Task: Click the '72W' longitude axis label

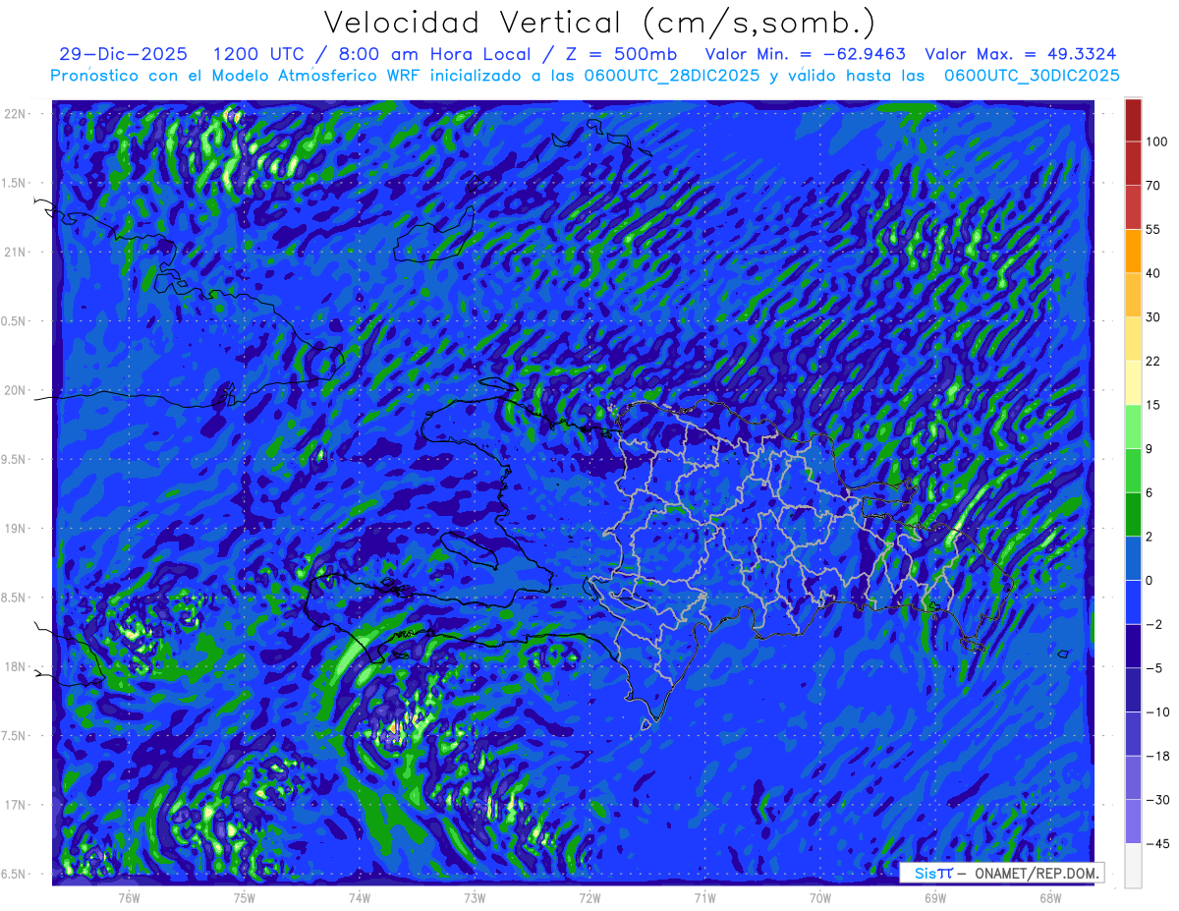Action: pos(589,897)
